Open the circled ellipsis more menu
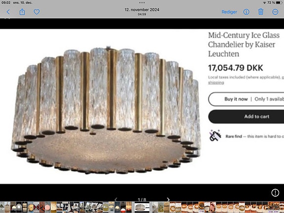Image resolution: width=284 pixels, height=213 pixels. click(275, 12)
